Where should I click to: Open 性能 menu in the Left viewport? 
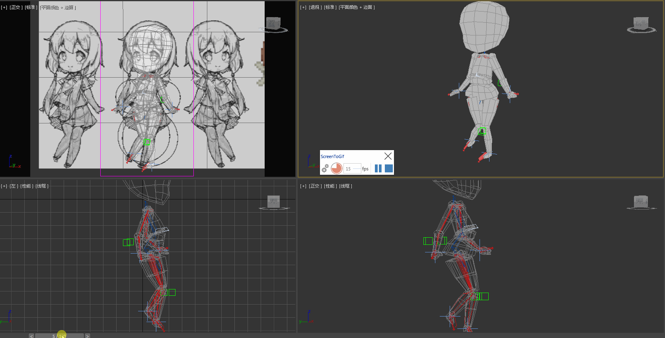click(x=26, y=186)
